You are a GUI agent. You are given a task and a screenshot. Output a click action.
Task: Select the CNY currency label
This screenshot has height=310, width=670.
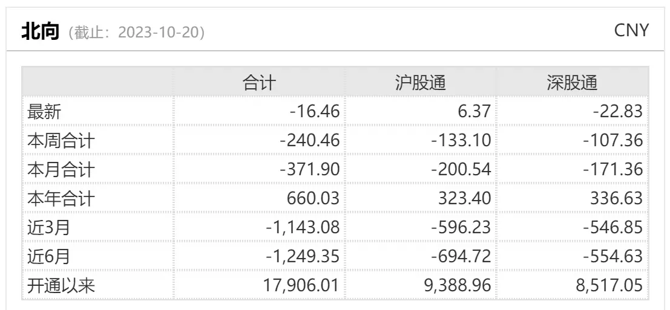[x=631, y=30]
